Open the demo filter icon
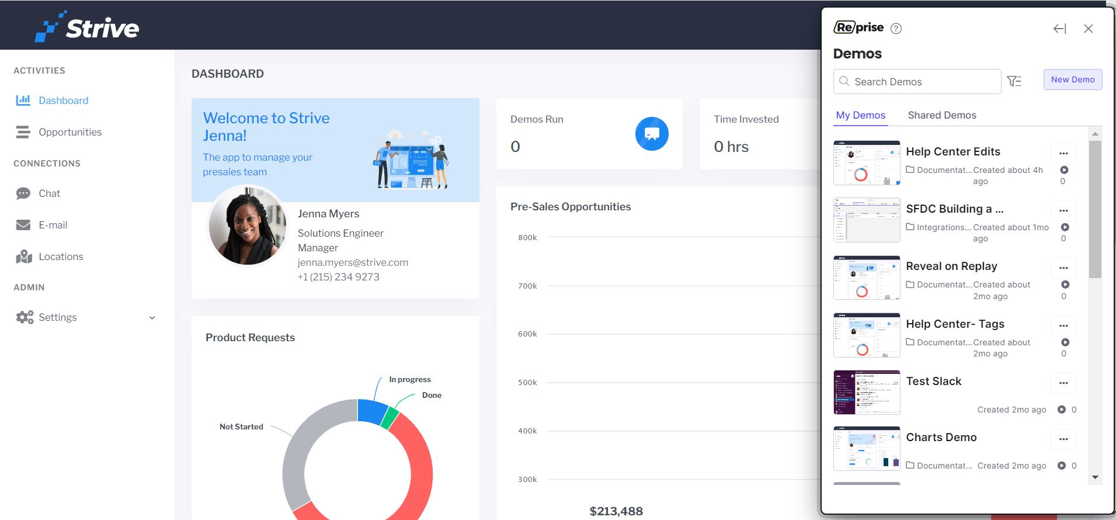 point(1014,81)
